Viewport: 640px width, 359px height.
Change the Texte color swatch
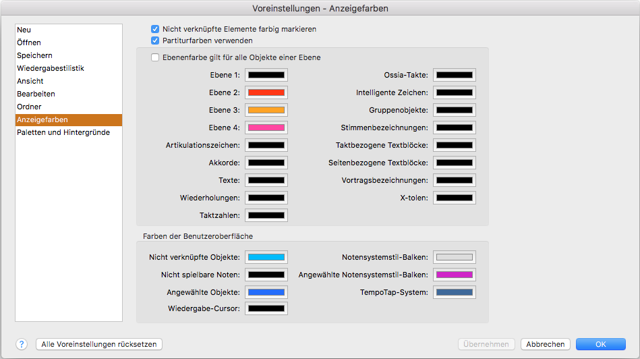point(266,181)
